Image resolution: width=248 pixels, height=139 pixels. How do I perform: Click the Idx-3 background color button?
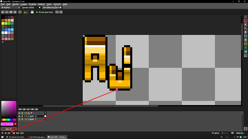pos(9,129)
